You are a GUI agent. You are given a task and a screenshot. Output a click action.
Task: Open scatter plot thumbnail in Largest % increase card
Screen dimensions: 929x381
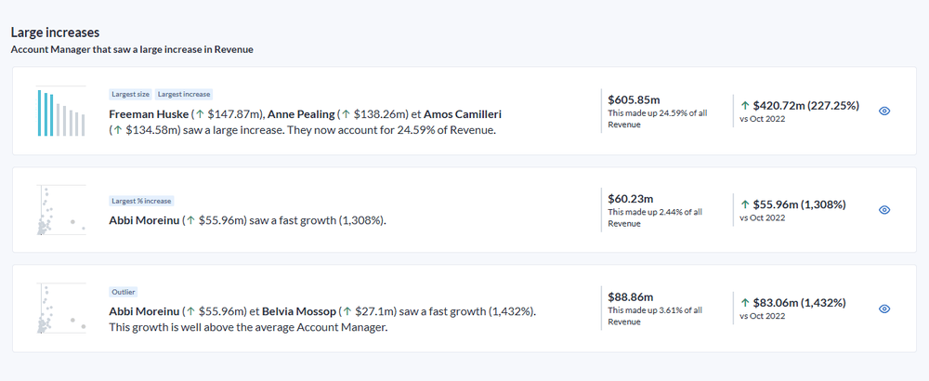coord(61,211)
